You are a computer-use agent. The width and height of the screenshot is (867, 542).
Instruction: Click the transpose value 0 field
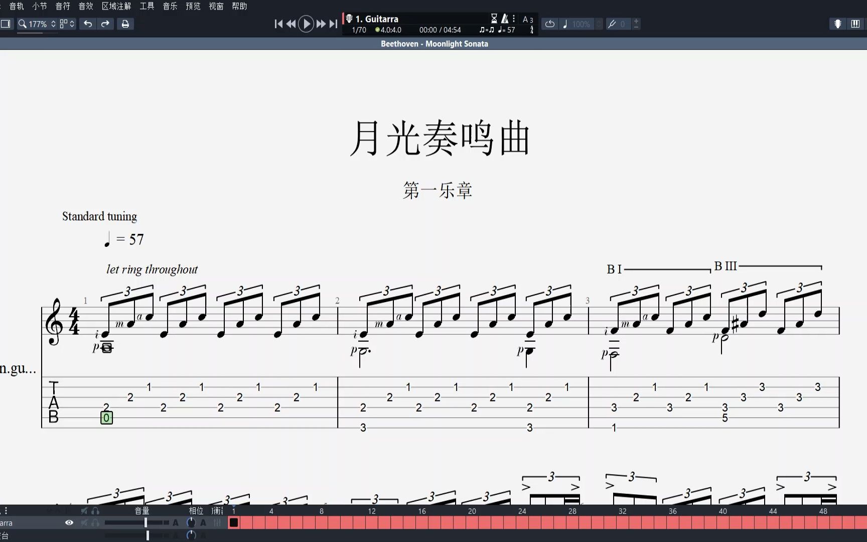click(623, 24)
